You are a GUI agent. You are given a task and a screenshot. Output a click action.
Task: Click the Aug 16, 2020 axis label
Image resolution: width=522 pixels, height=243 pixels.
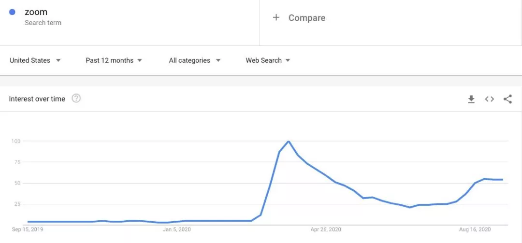[475, 229]
